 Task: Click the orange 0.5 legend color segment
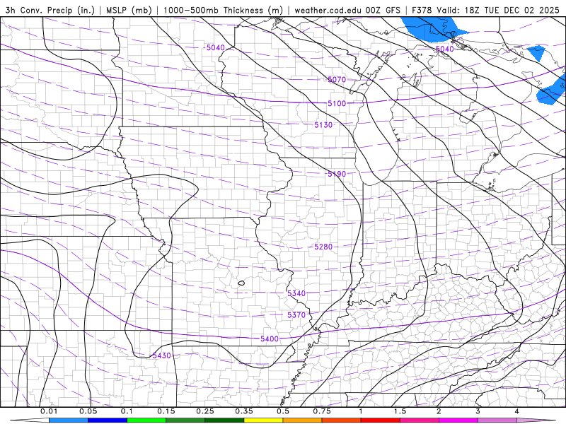[303, 420]
